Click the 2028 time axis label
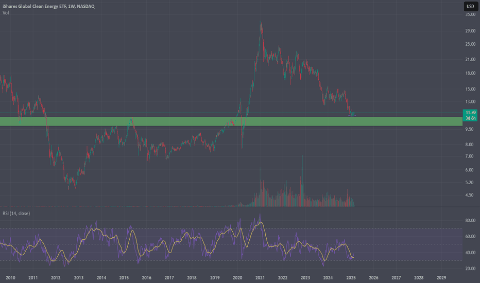This screenshot has height=283, width=480. 419,278
